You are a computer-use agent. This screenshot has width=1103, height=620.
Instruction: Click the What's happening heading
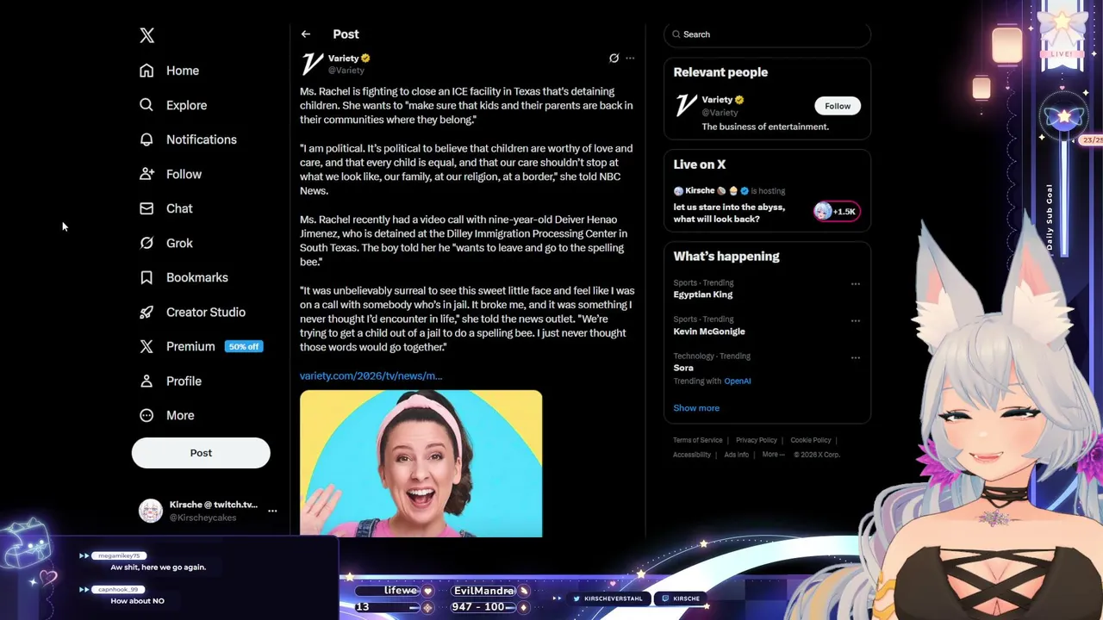point(726,257)
